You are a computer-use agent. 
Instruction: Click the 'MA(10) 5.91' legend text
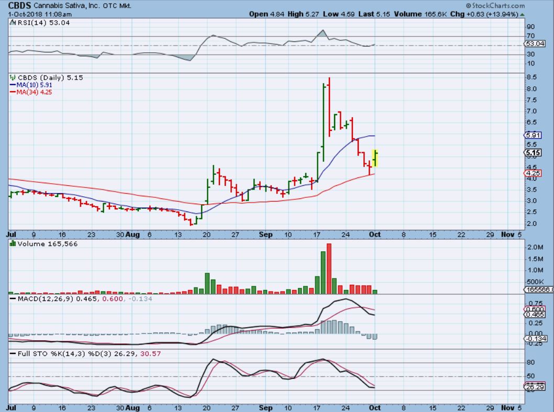click(34, 85)
